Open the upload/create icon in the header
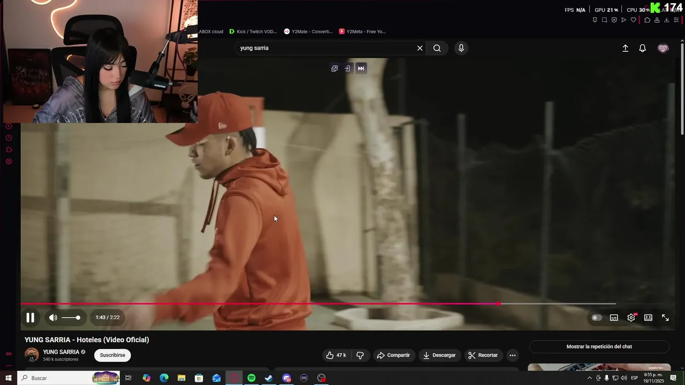 point(625,48)
